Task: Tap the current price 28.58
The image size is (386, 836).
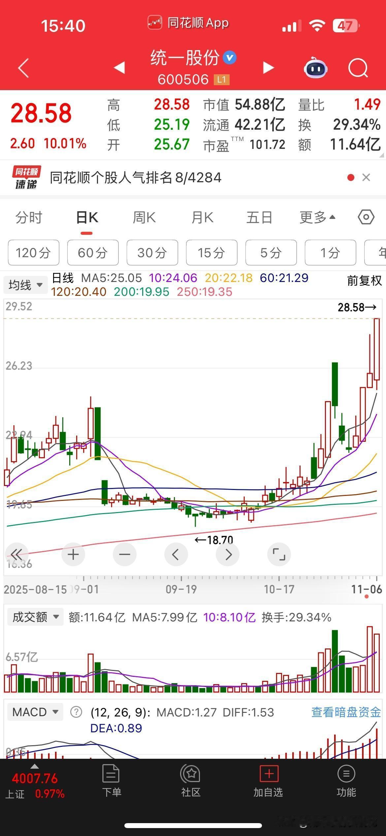Action: click(x=41, y=113)
